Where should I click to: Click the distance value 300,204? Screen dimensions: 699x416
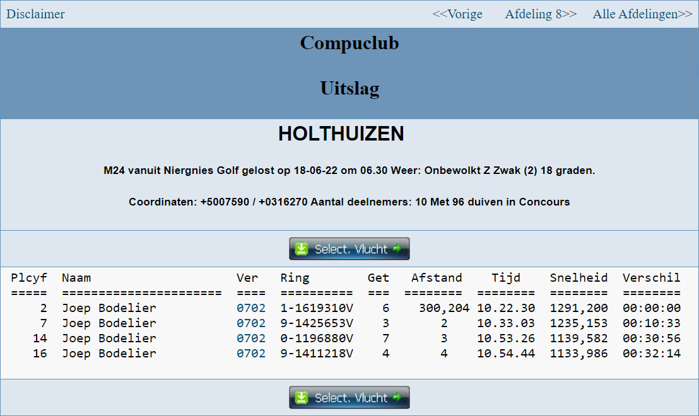[x=444, y=308]
